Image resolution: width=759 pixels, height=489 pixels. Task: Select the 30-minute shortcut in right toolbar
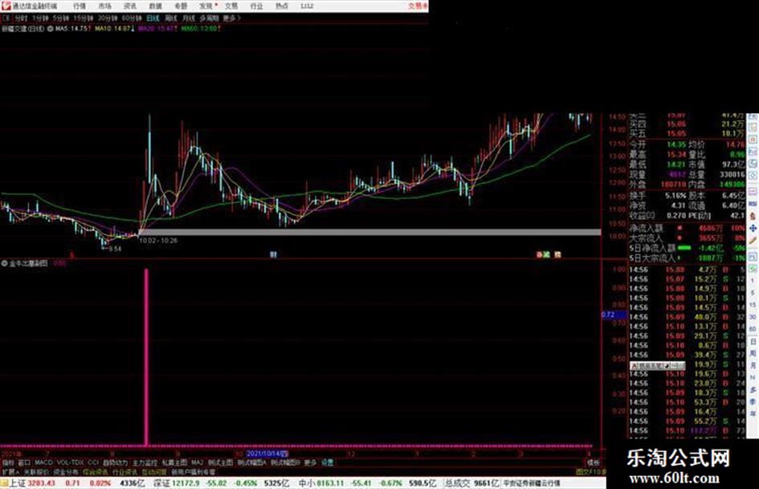753,317
